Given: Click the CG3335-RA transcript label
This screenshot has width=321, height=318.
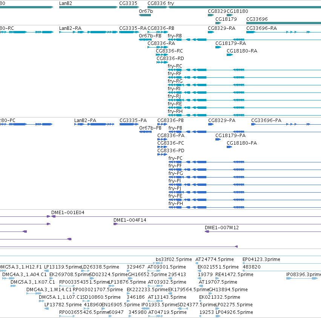Looking at the screenshot, I should pos(133,28).
